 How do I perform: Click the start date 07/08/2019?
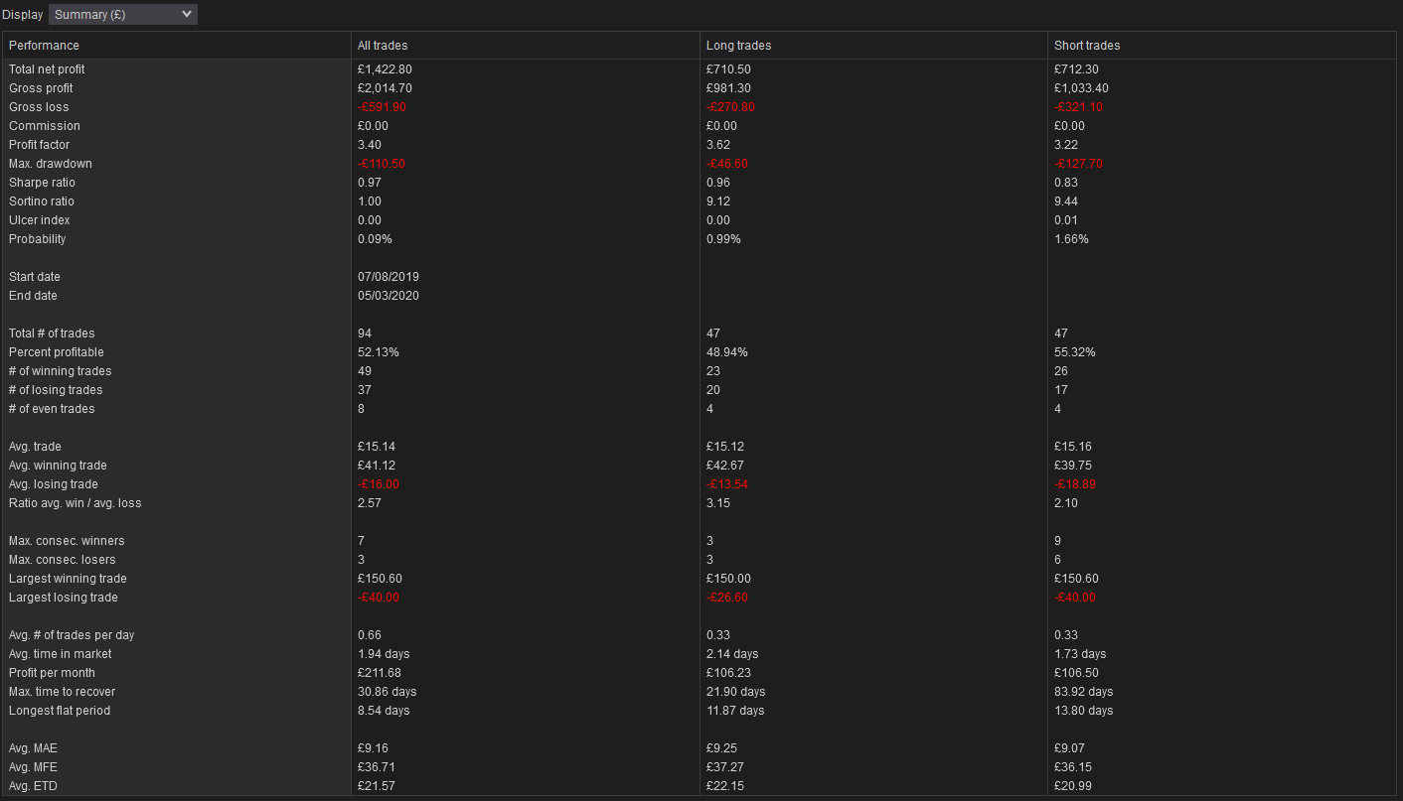click(x=389, y=277)
